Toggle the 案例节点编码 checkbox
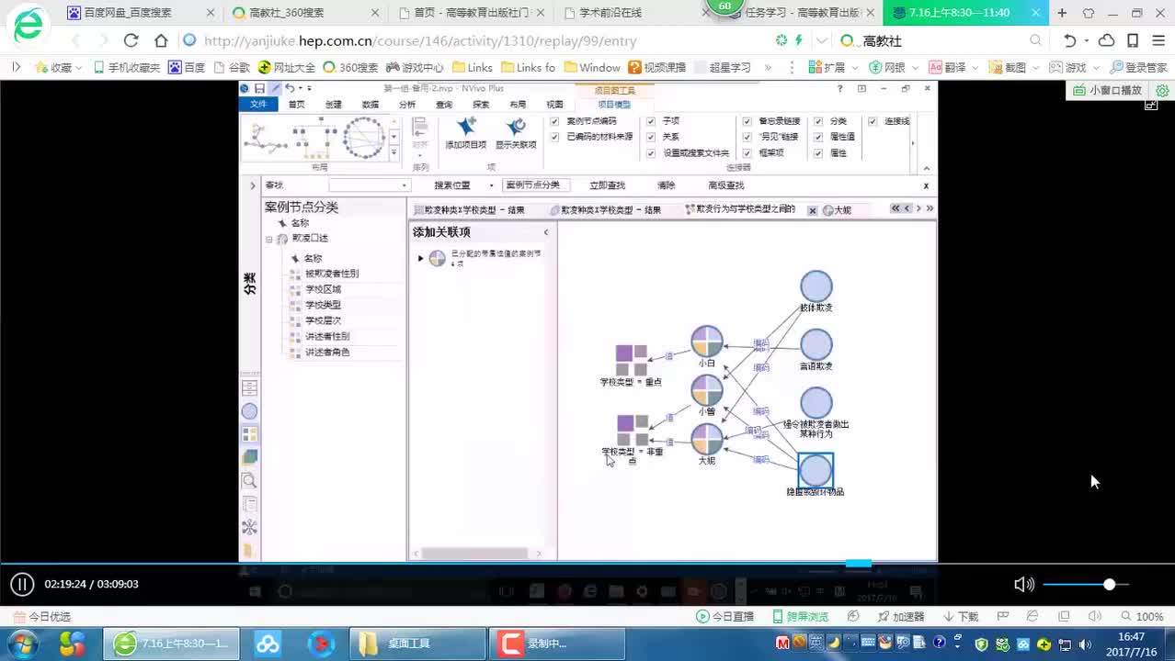 pos(554,121)
